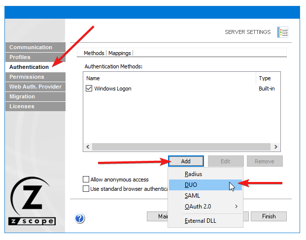Viewport: 306px width, 240px height.
Task: Sort by the Name column header
Action: point(170,78)
